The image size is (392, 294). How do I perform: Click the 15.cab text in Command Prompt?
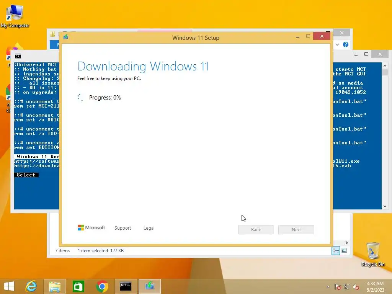coord(342,166)
